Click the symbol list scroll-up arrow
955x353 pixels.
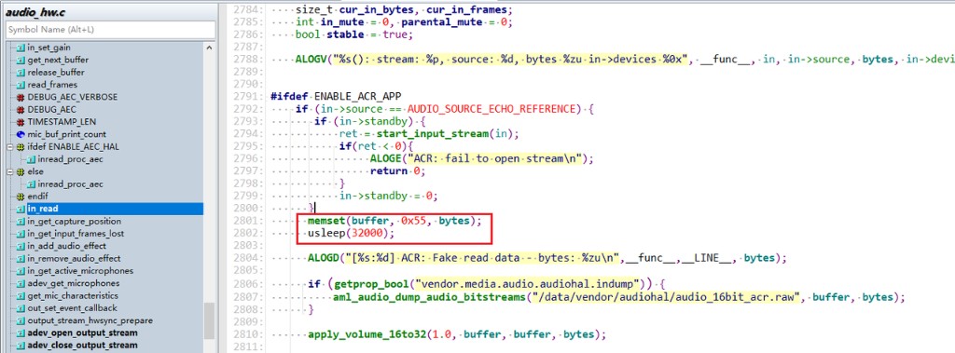tap(209, 48)
